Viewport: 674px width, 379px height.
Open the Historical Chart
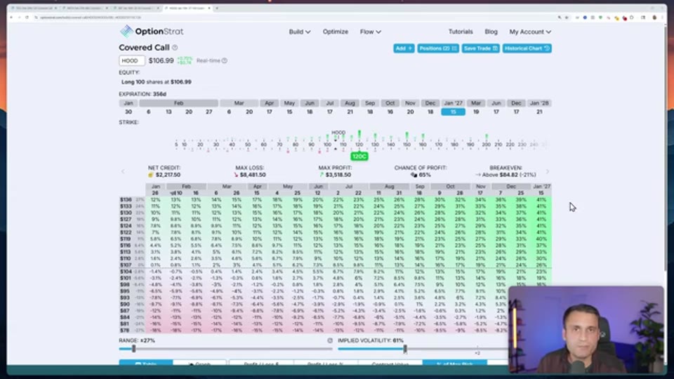tap(527, 48)
